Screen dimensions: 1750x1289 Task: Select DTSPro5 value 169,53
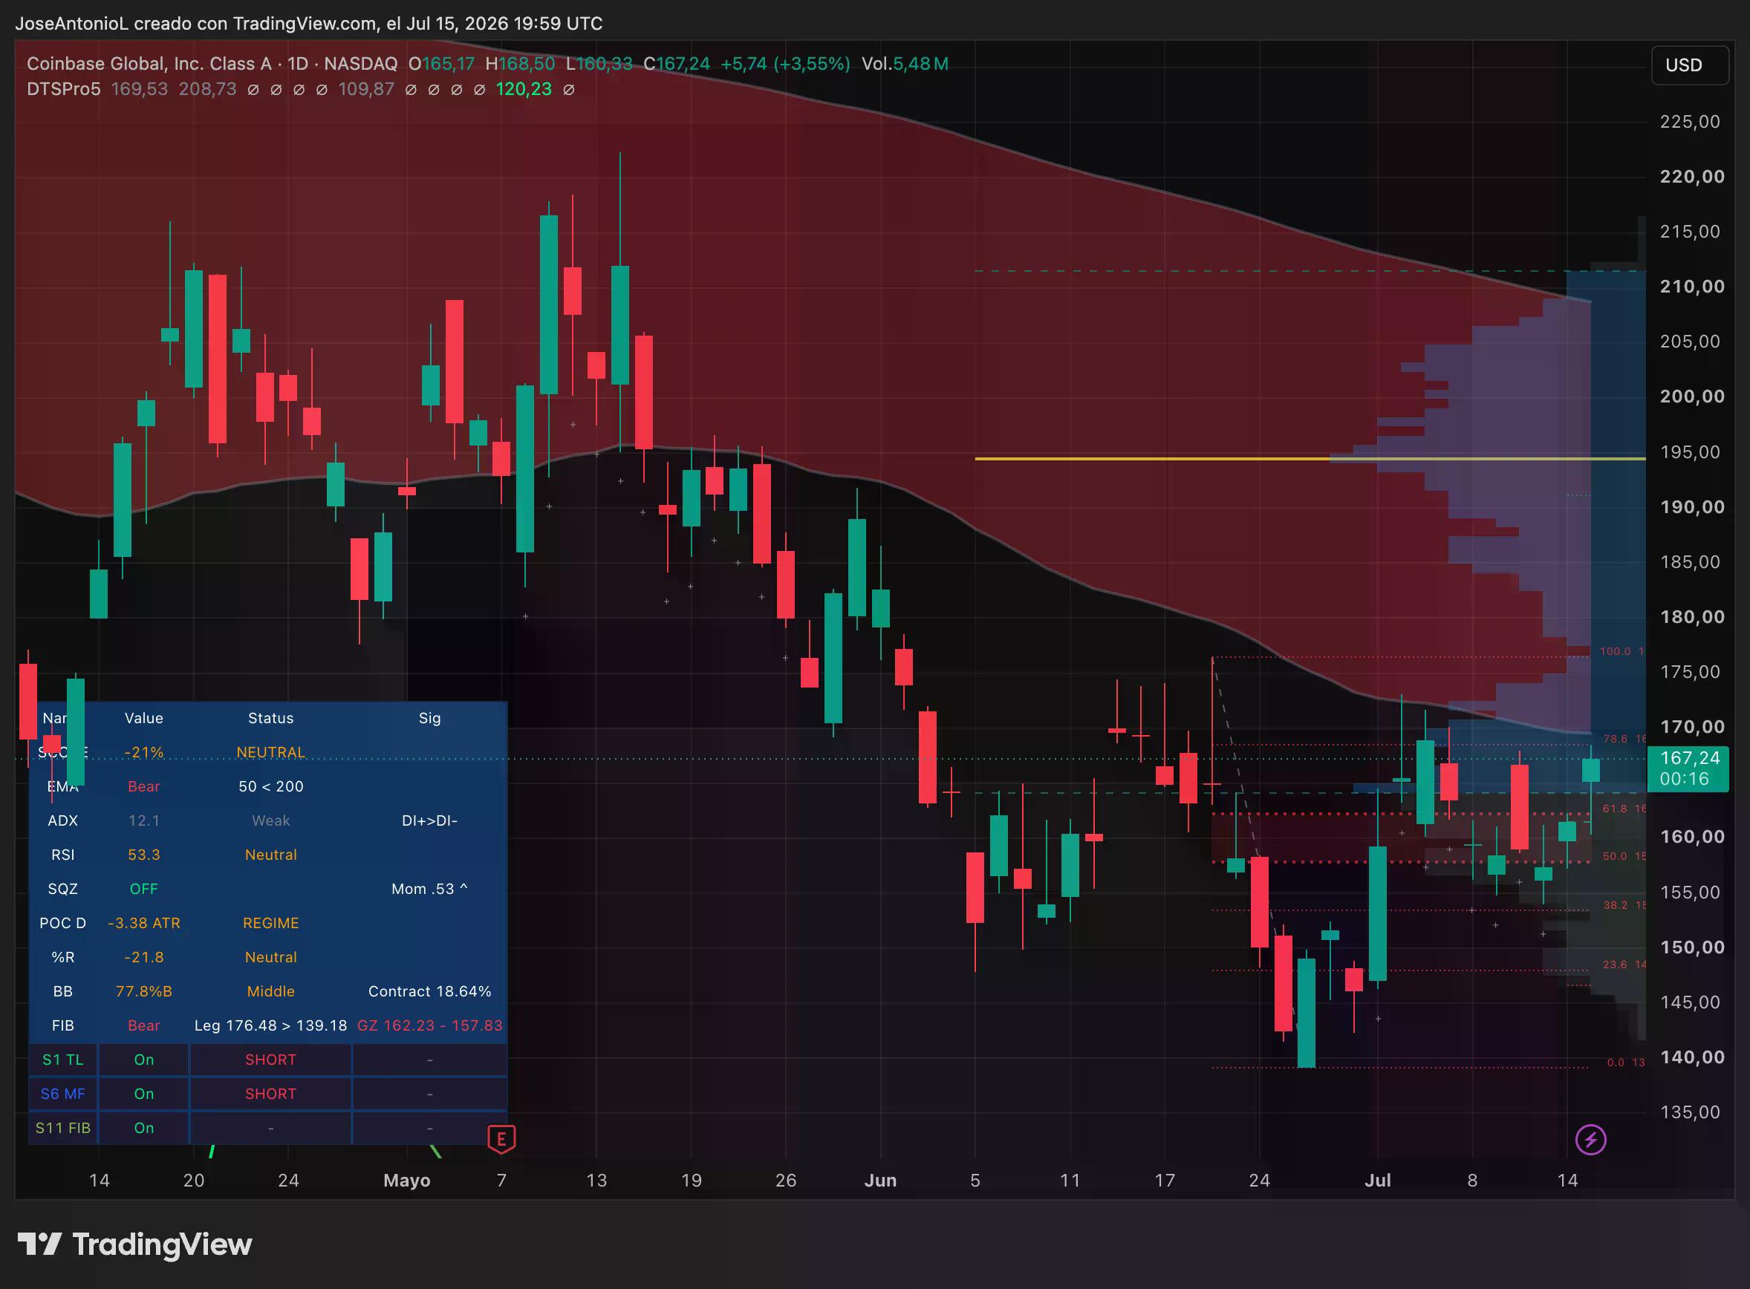139,89
